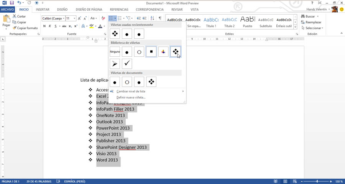Toggle bold with the N button
Screen dimensions: 345x184
coord(44,26)
